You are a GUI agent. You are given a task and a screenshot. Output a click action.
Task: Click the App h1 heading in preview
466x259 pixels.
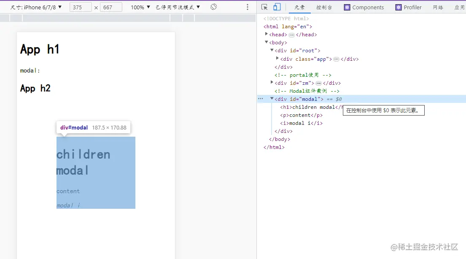(x=40, y=49)
